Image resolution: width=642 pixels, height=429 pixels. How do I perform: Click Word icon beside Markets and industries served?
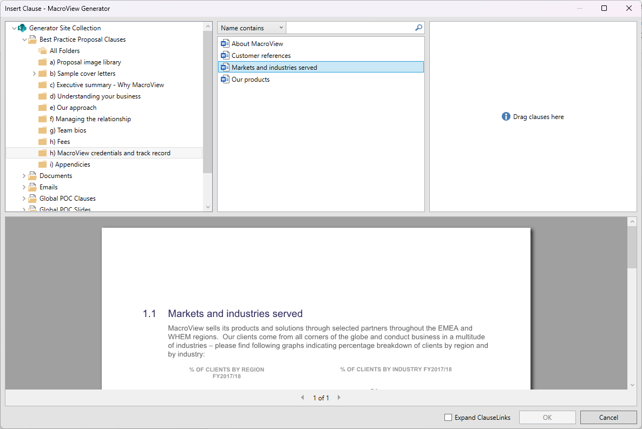point(225,67)
